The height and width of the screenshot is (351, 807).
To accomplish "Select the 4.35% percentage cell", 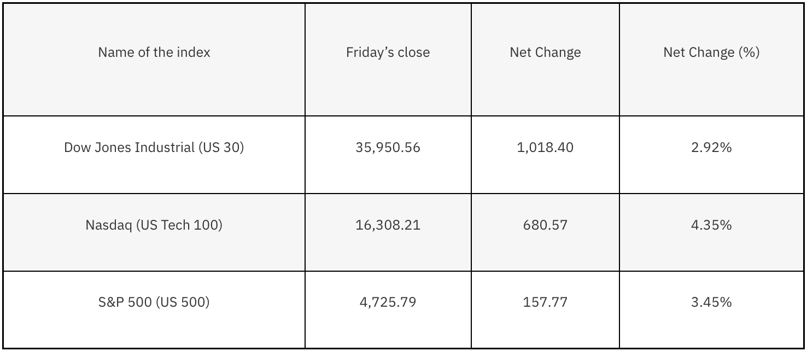I will coord(711,225).
